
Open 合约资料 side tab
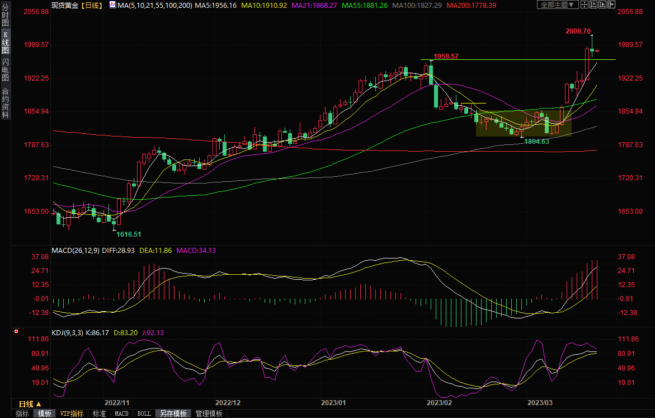[x=5, y=102]
